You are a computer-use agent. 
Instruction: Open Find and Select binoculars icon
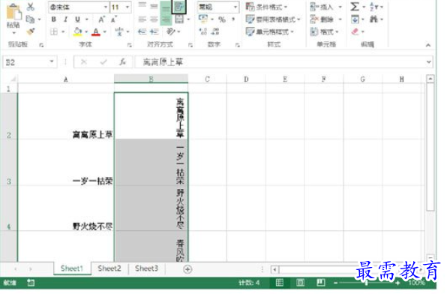click(373, 19)
